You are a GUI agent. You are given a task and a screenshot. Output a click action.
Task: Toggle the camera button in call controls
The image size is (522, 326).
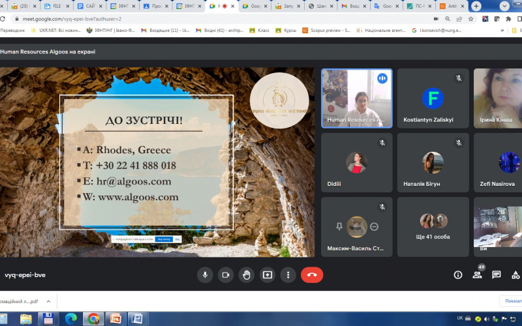tap(226, 275)
